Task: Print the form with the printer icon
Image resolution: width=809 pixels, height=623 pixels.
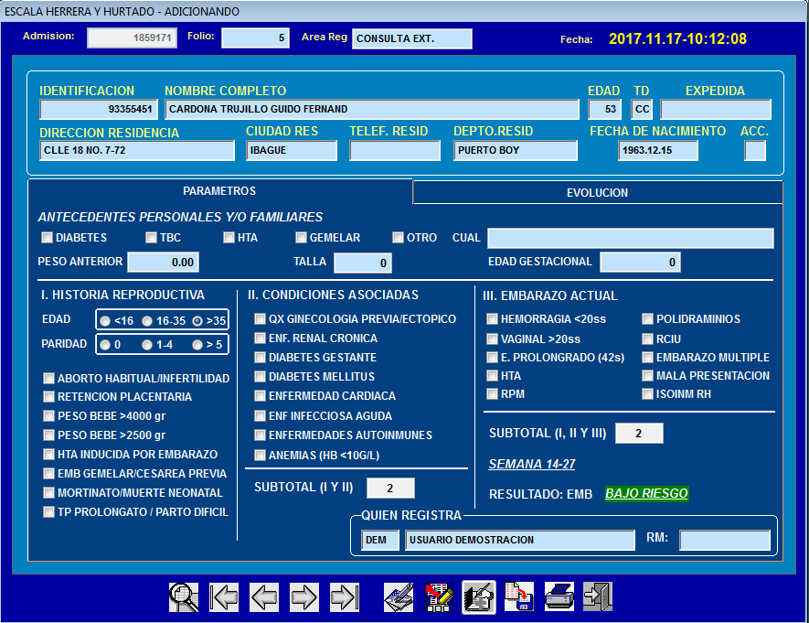Action: pyautogui.click(x=559, y=597)
